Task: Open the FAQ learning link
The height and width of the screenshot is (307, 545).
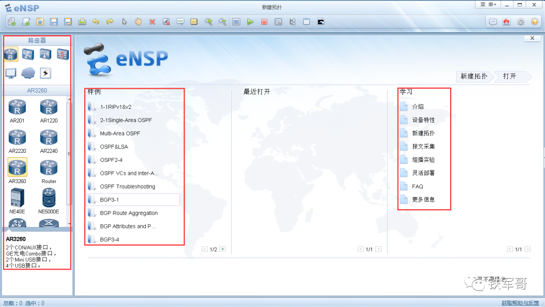Action: [x=419, y=186]
